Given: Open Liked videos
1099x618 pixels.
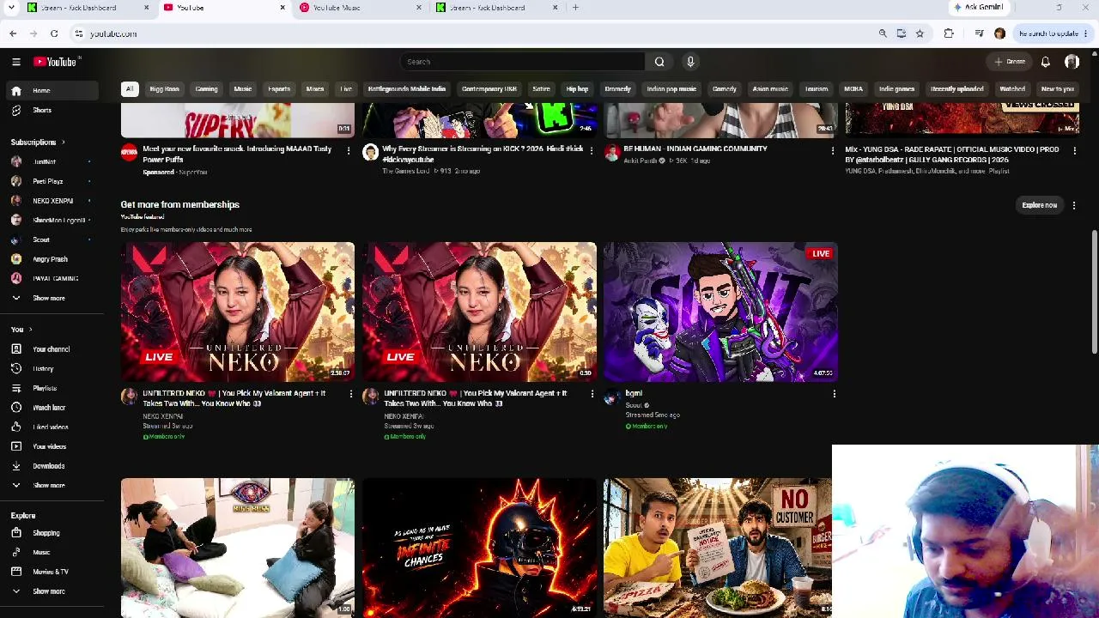Looking at the screenshot, I should coord(50,427).
